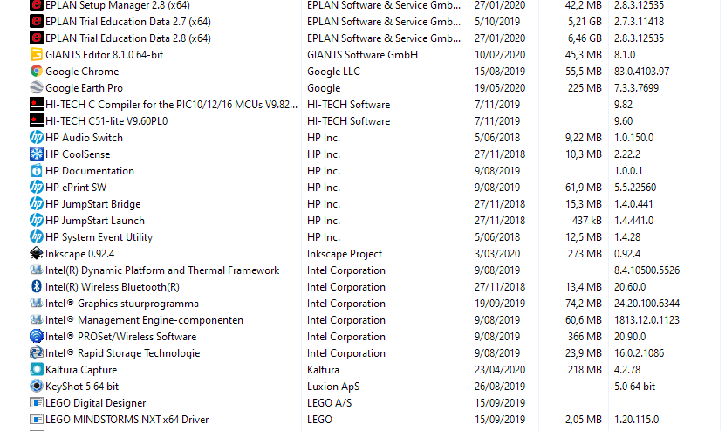The image size is (725, 431).
Task: Click the Google Earth Pro icon
Action: coord(36,88)
